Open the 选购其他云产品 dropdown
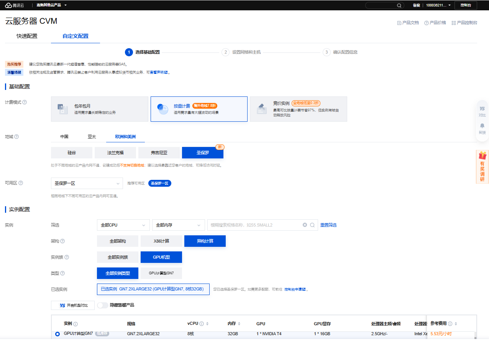The height and width of the screenshot is (344, 489). pyautogui.click(x=51, y=5)
